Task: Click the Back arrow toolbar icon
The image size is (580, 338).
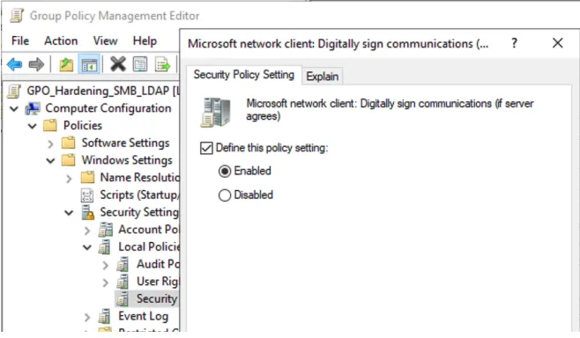Action: [14, 64]
